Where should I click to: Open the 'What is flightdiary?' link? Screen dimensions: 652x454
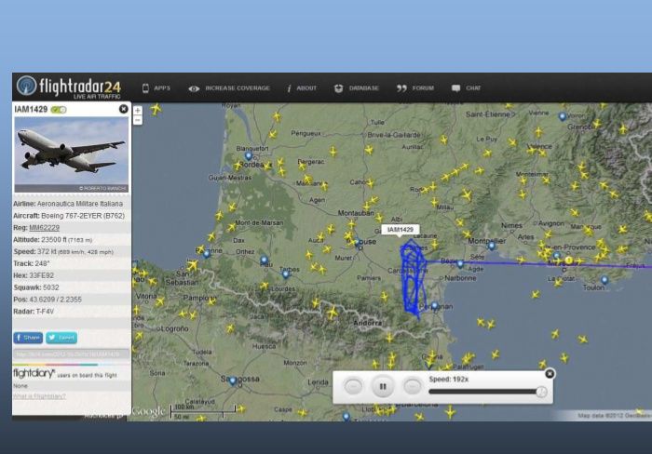39,396
